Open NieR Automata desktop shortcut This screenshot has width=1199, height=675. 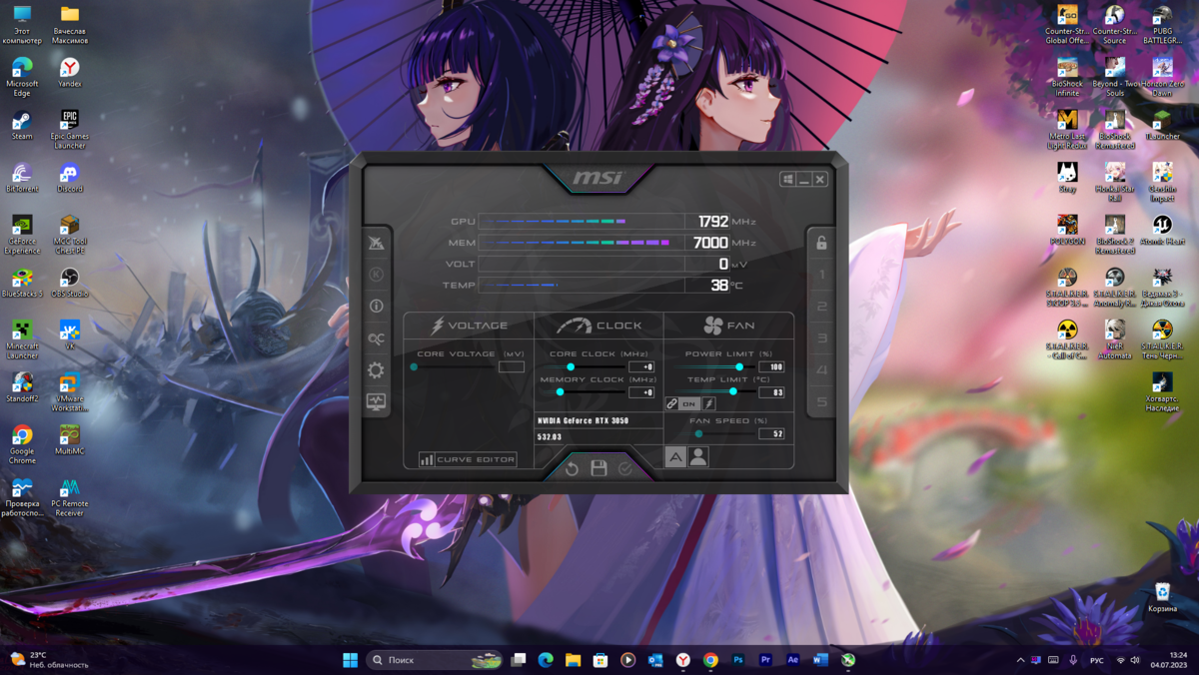[x=1114, y=338]
